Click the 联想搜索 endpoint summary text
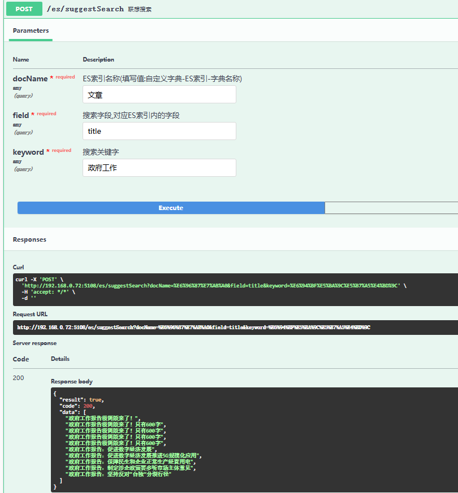 click(x=140, y=10)
